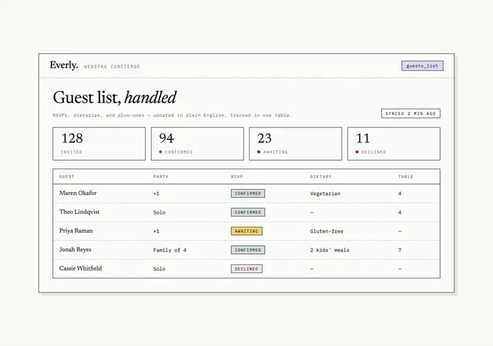Viewport: 493px width, 346px height.
Task: Select the 94 Confirmed stat card
Action: 197,144
